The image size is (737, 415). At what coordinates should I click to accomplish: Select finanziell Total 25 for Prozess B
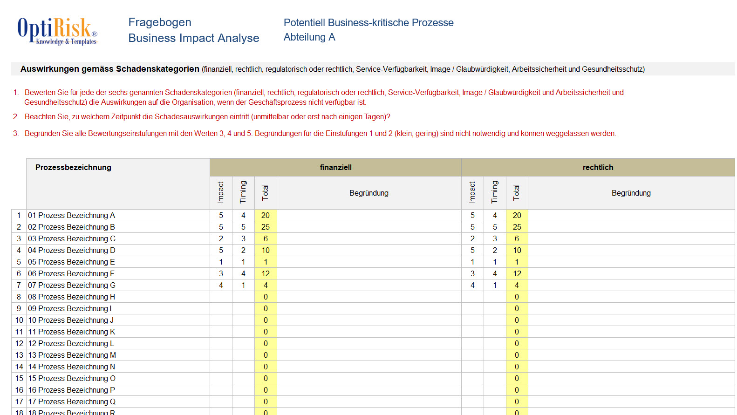(266, 227)
